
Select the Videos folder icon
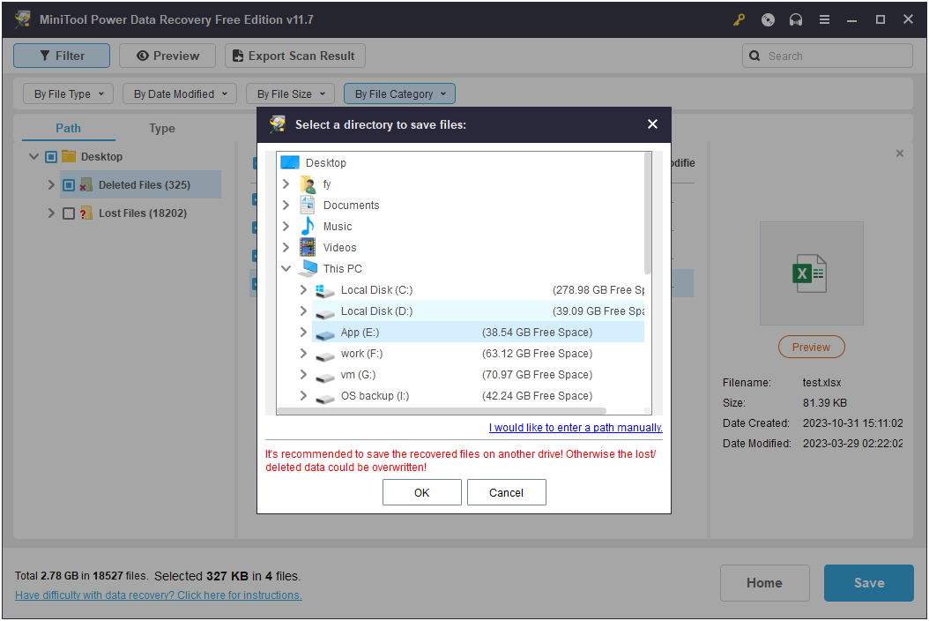click(308, 248)
